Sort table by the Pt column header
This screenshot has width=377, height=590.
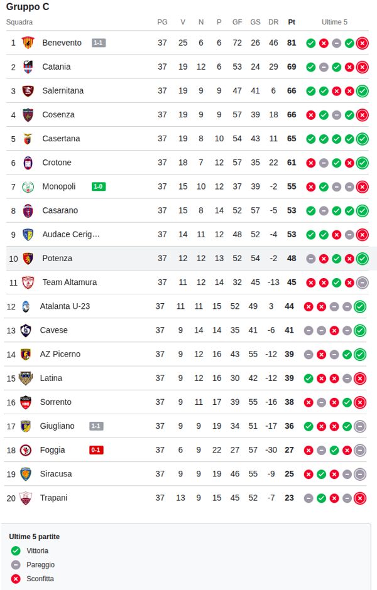[x=292, y=22]
